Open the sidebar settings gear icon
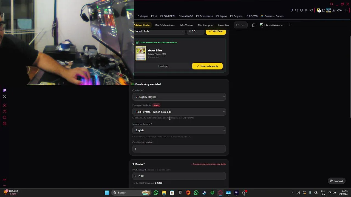Image resolution: width=351 pixels, height=197 pixels. (4, 123)
